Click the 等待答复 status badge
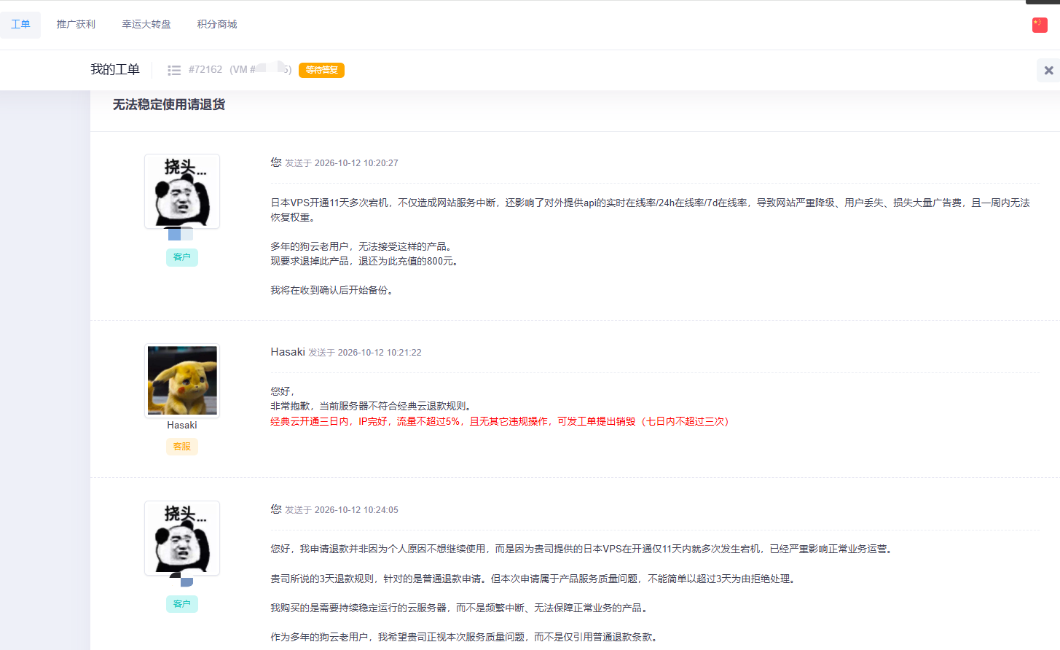The width and height of the screenshot is (1060, 650). 321,70
